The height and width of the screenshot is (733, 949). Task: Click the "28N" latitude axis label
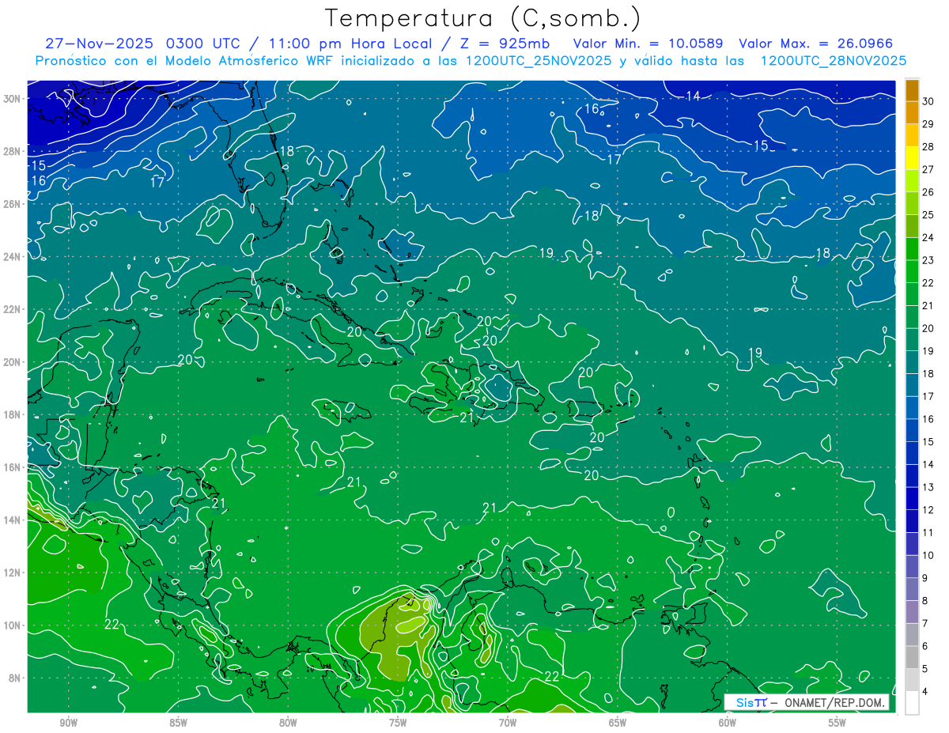coord(13,151)
